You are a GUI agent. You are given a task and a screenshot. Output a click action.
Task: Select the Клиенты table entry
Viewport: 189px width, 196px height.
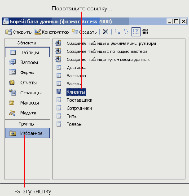76,92
